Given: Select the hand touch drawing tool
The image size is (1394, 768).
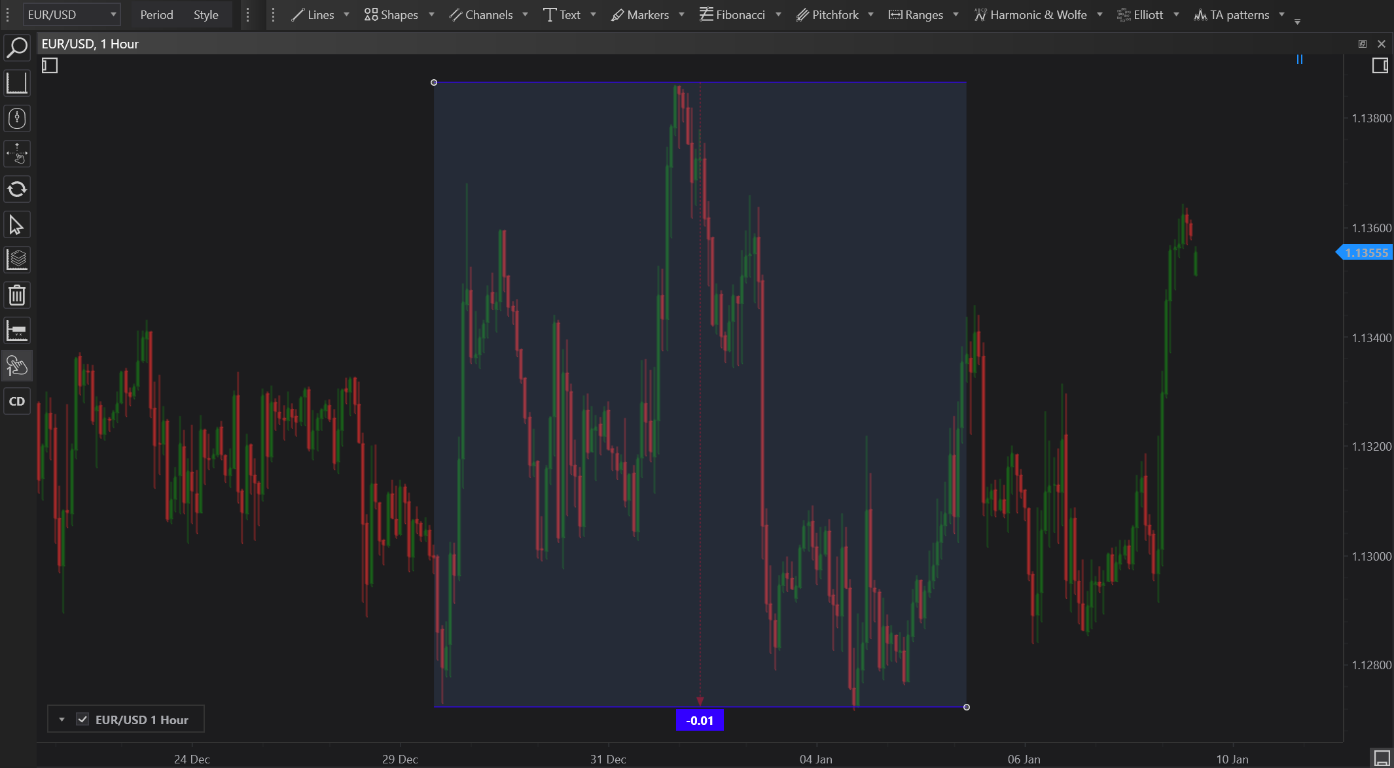Looking at the screenshot, I should tap(17, 366).
